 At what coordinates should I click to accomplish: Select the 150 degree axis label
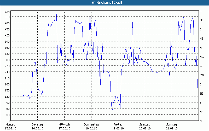coord(8,90)
